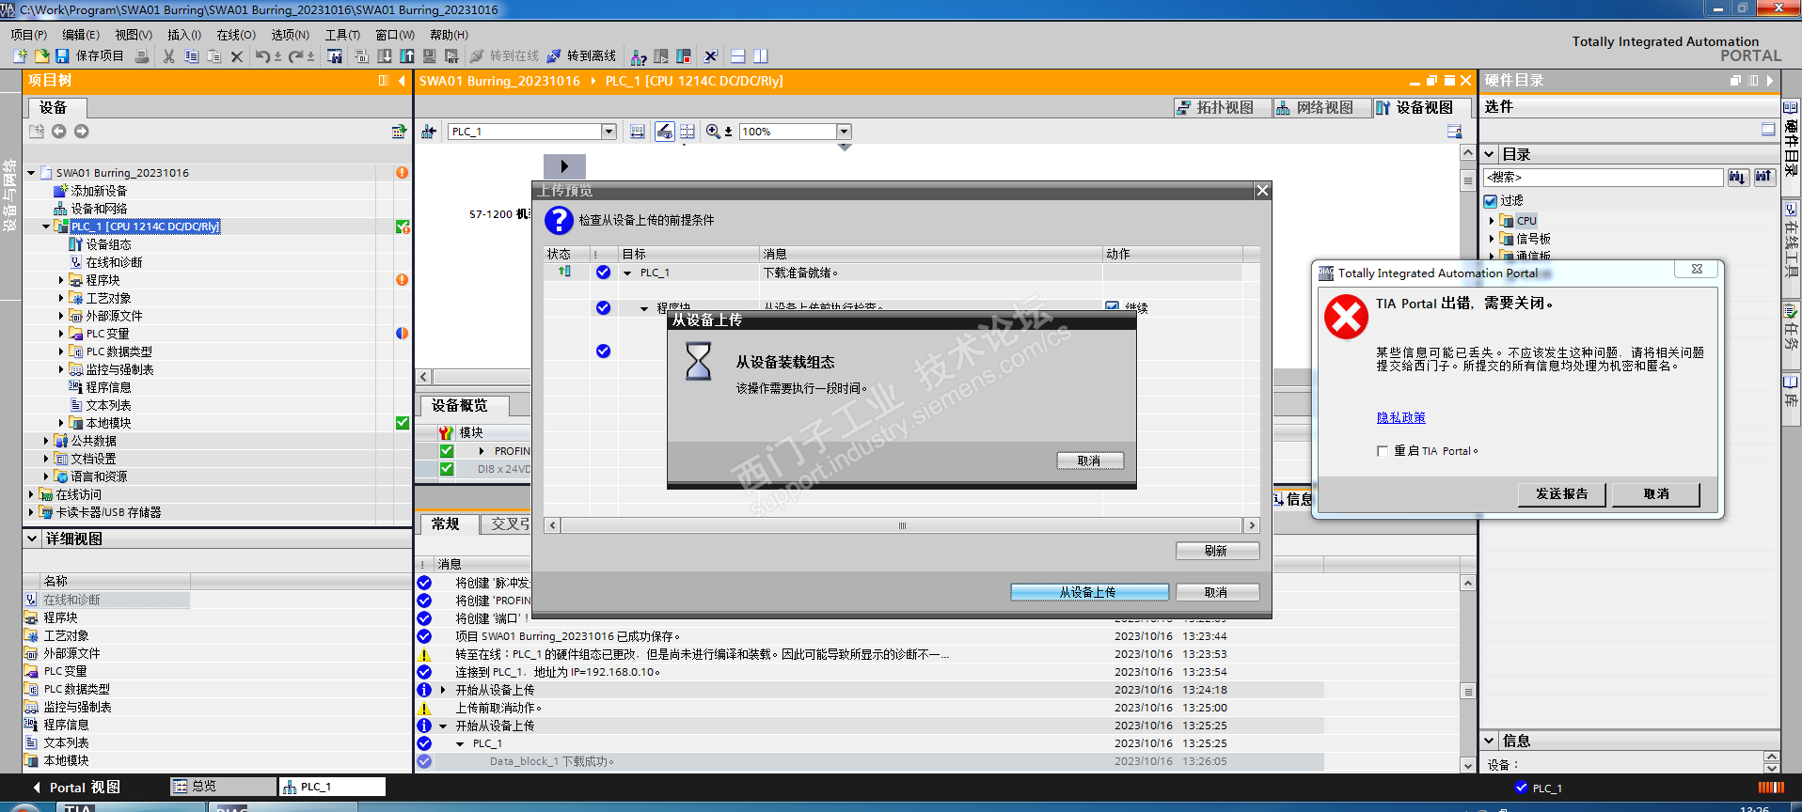Click the Print toolbar icon

(x=142, y=56)
